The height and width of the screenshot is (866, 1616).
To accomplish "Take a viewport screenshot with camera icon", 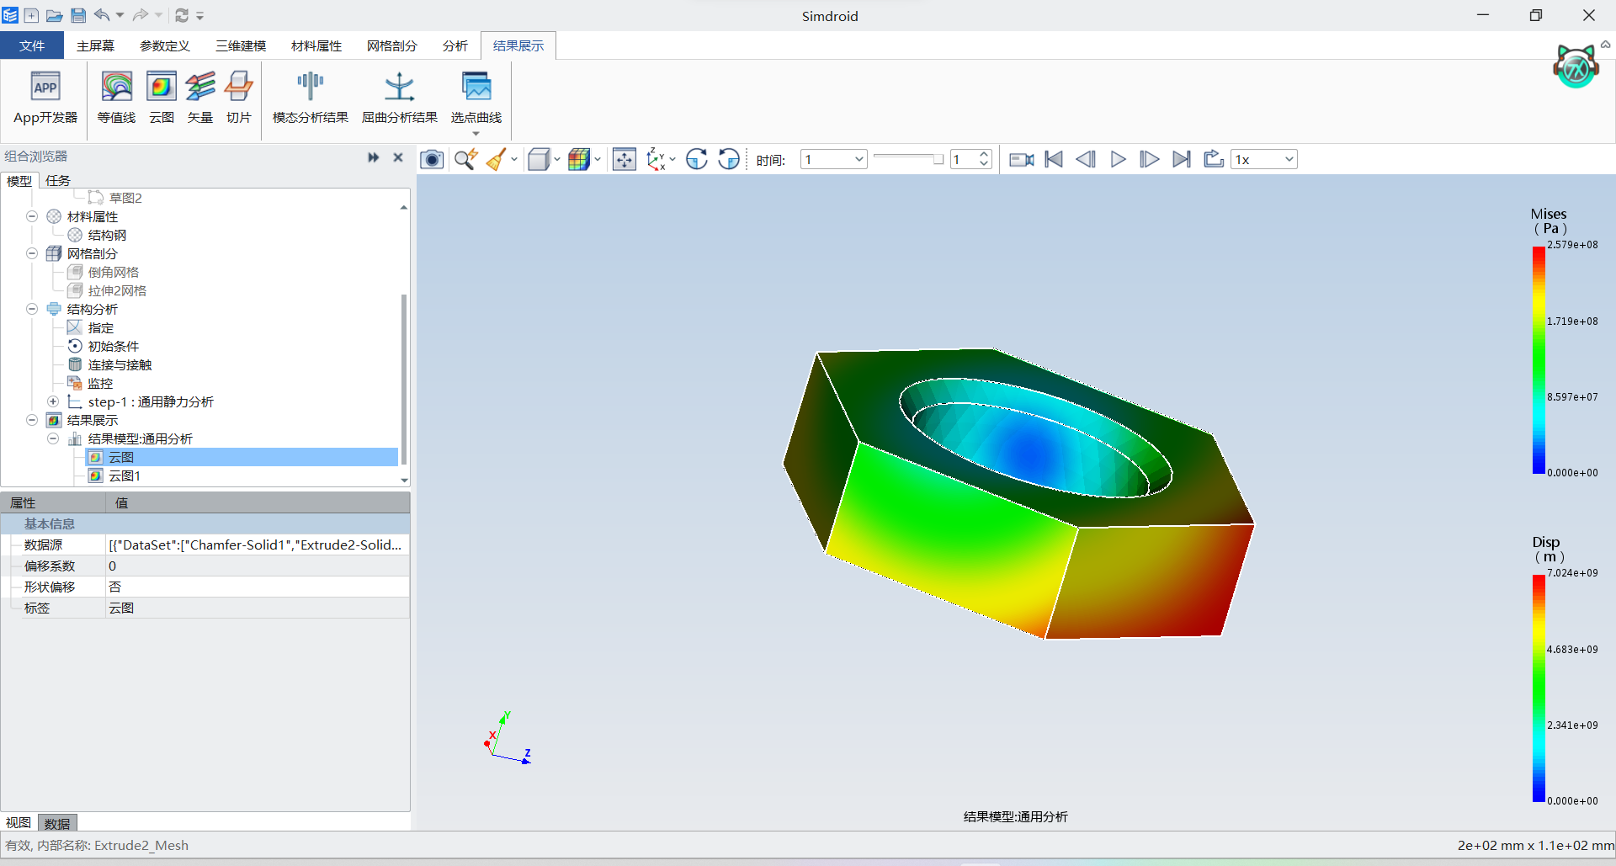I will pos(432,159).
